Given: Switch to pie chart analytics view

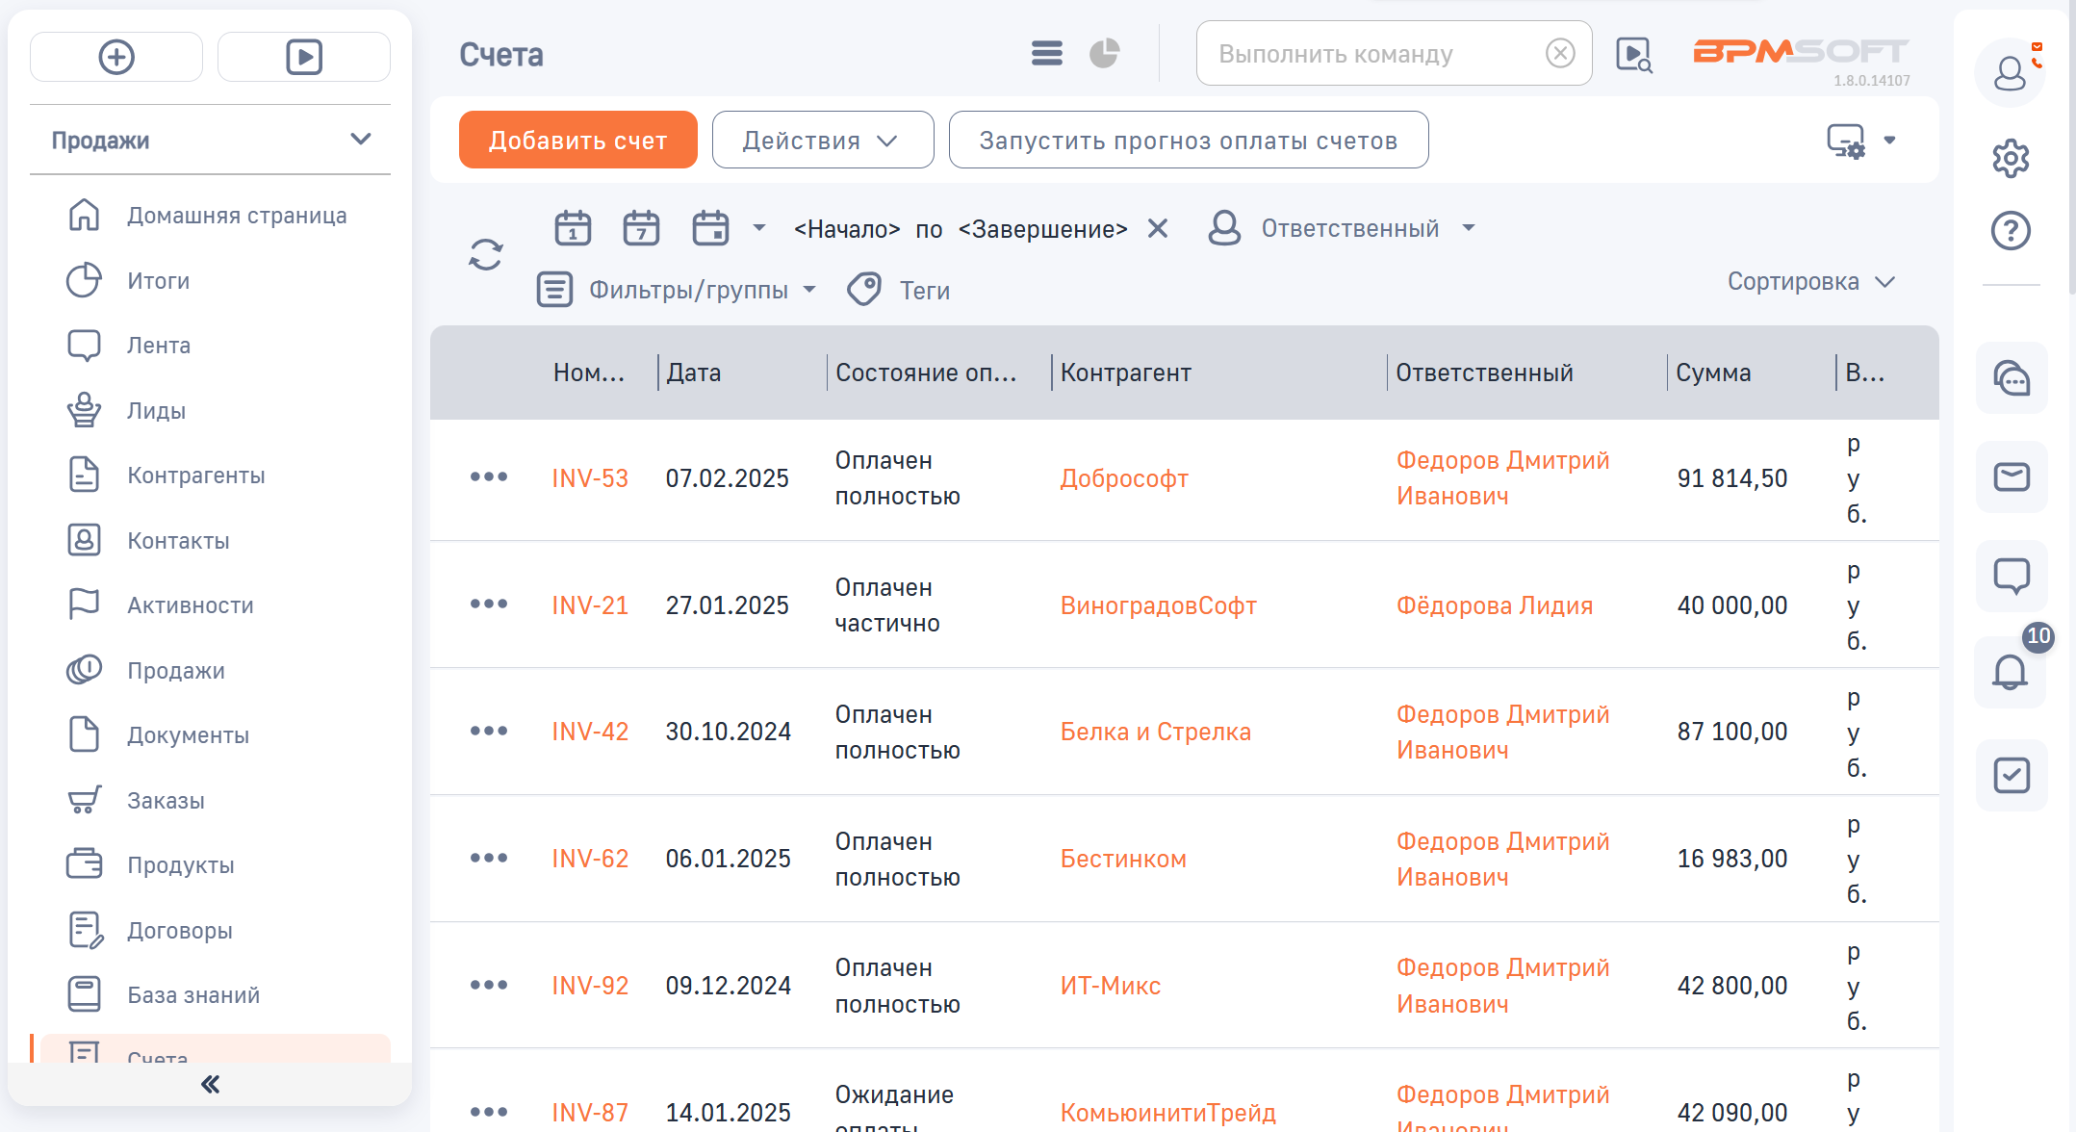Looking at the screenshot, I should click(x=1104, y=53).
